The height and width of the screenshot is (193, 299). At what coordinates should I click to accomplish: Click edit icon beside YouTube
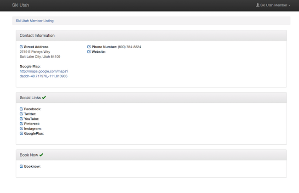point(21,119)
